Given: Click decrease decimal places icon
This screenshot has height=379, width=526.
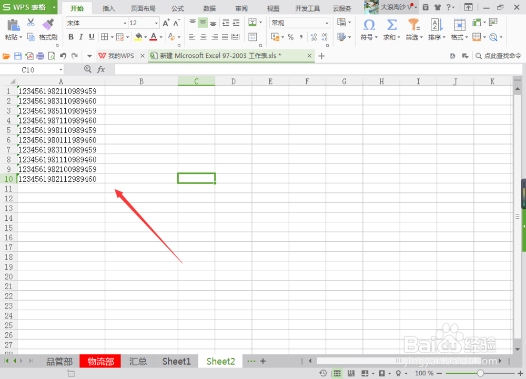Looking at the screenshot, I should [x=325, y=37].
